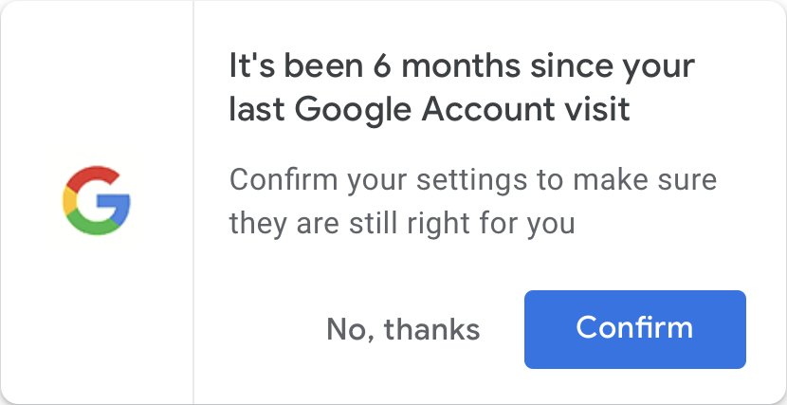Click the 'Confirm your settings' description text

tap(473, 202)
